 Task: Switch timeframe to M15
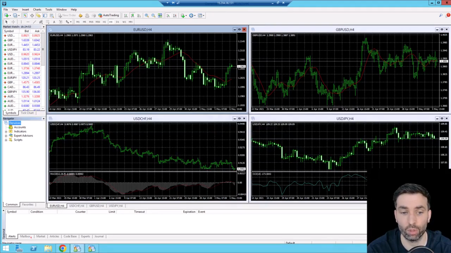point(91,22)
